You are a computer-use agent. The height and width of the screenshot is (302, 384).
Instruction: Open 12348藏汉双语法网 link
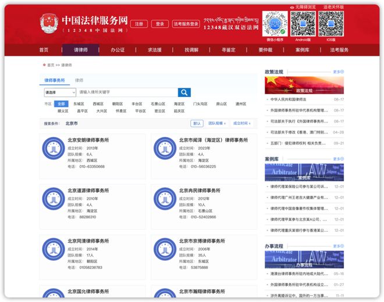(x=231, y=24)
